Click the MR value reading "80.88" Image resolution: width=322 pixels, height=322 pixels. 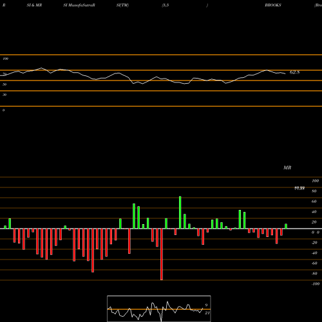point(299,189)
